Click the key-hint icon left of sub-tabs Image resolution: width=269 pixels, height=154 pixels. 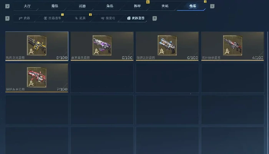click(x=7, y=18)
